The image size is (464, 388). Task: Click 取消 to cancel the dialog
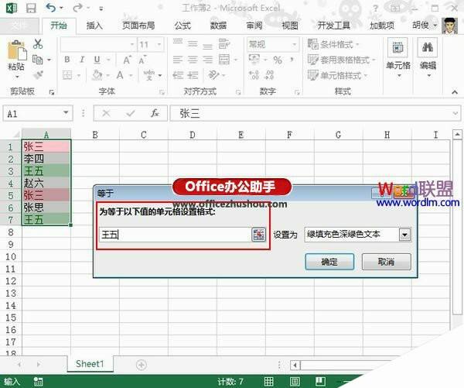click(x=386, y=262)
